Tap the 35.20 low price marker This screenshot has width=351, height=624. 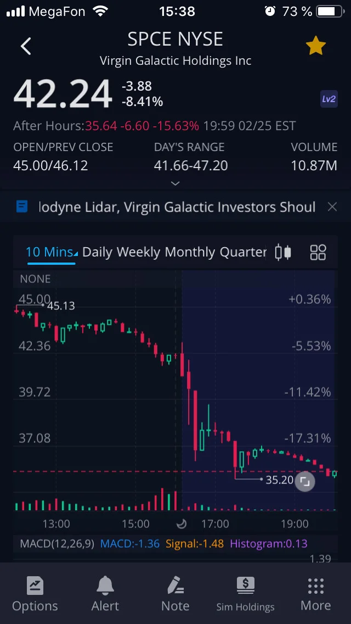279,480
